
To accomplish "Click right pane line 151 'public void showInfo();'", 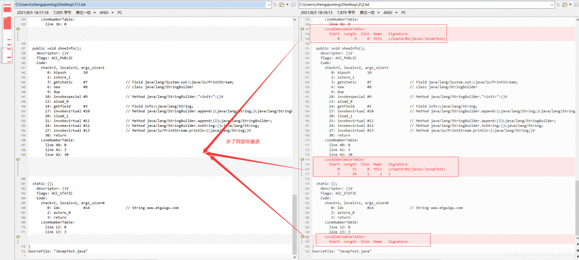I will [x=340, y=48].
